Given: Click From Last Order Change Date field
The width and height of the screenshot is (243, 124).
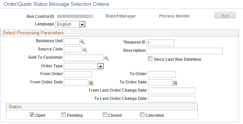Looking at the screenshot, I should [x=171, y=91].
